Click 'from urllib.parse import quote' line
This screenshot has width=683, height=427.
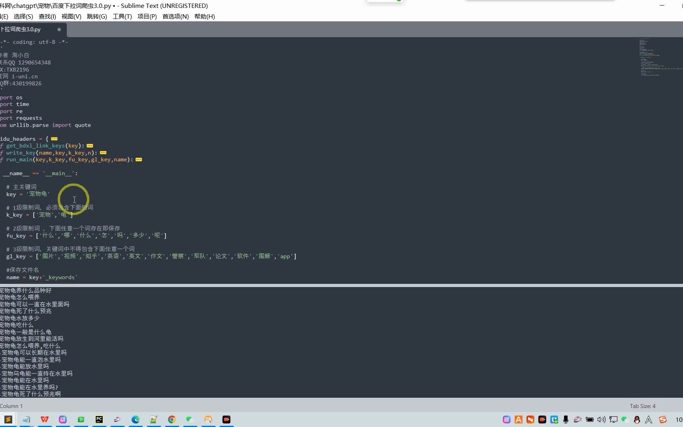[x=45, y=125]
